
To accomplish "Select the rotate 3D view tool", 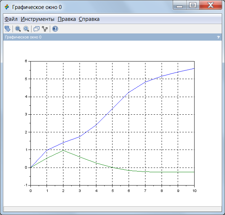I will point(8,29).
